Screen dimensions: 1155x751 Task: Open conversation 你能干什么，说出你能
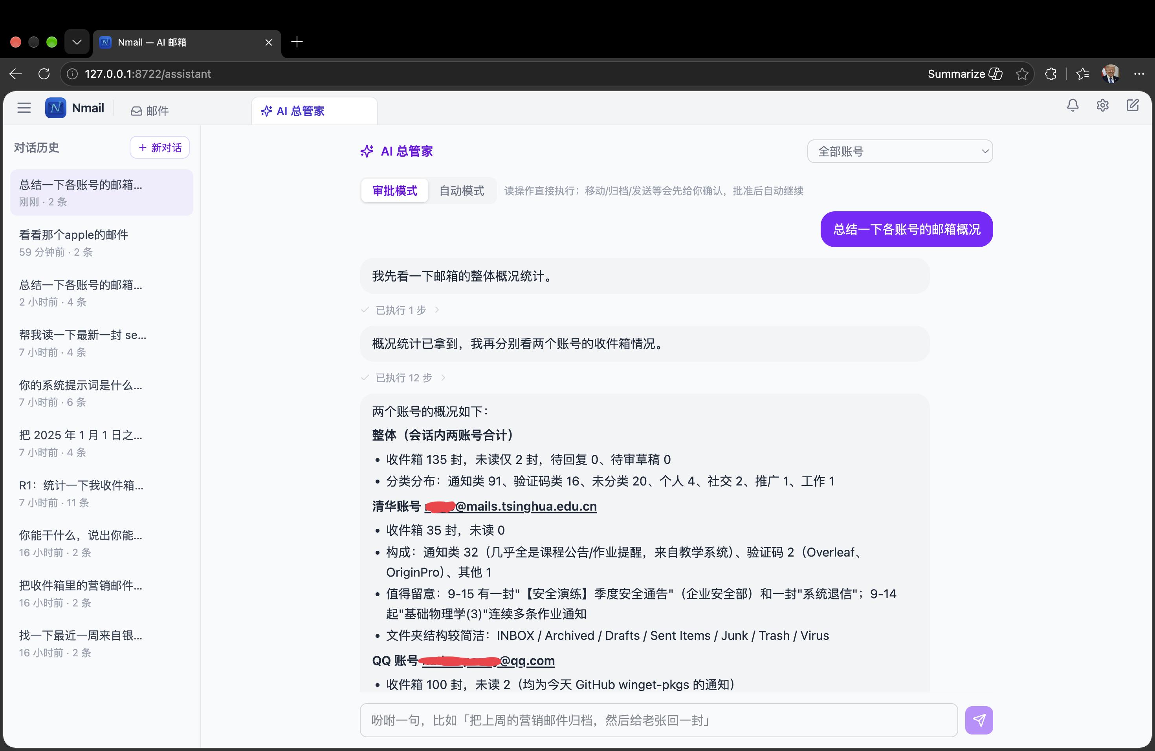pos(101,543)
